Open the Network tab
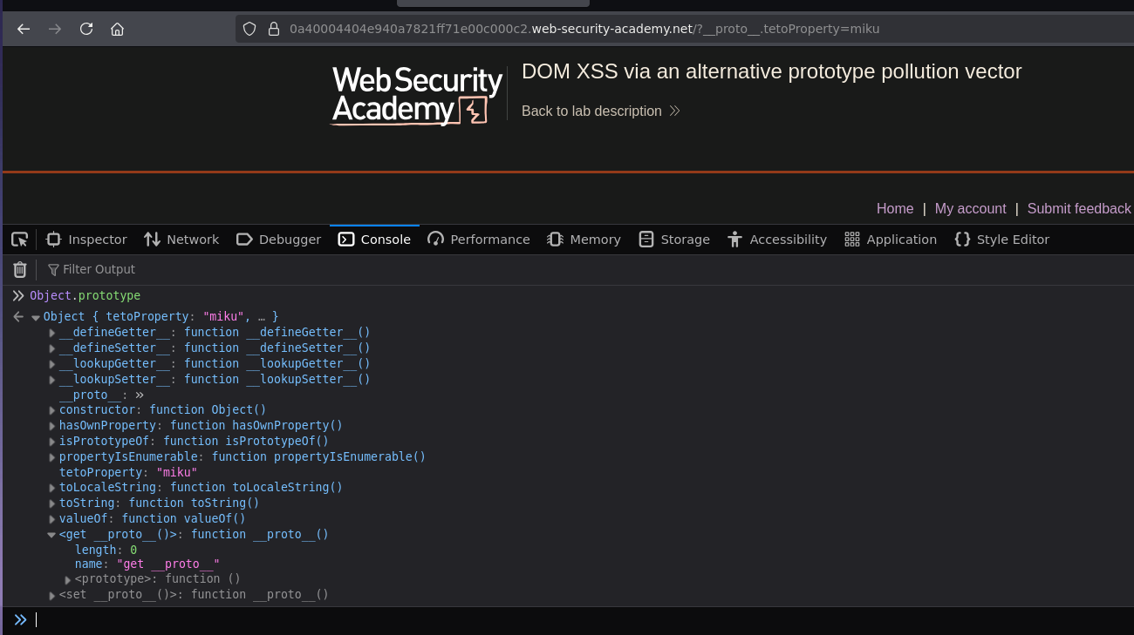 pyautogui.click(x=181, y=240)
